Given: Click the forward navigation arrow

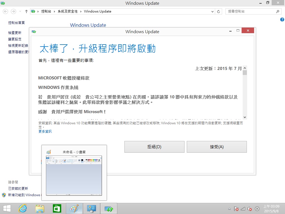Looking at the screenshot, I should 13,11.
